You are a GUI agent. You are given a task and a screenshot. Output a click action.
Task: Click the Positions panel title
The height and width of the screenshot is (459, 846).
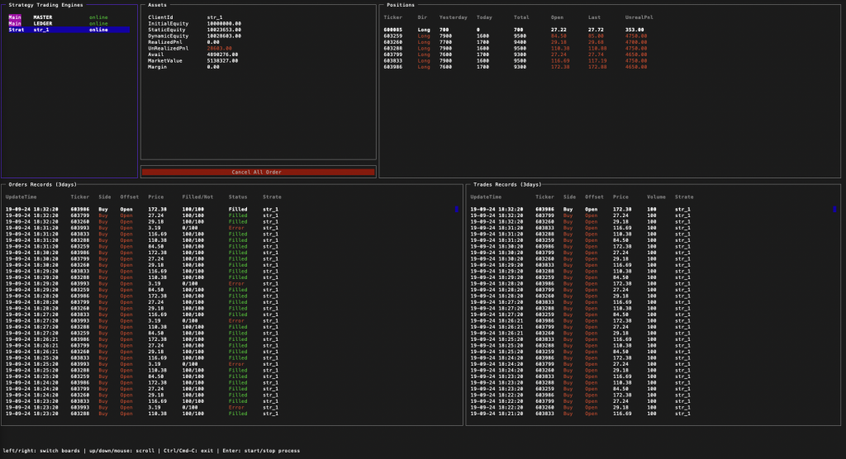[x=401, y=5]
